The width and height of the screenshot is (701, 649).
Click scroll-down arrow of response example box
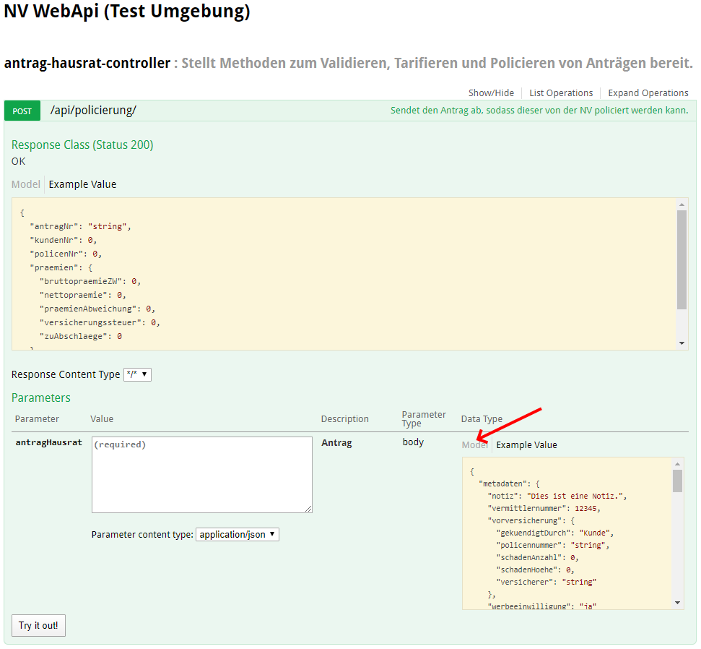682,343
